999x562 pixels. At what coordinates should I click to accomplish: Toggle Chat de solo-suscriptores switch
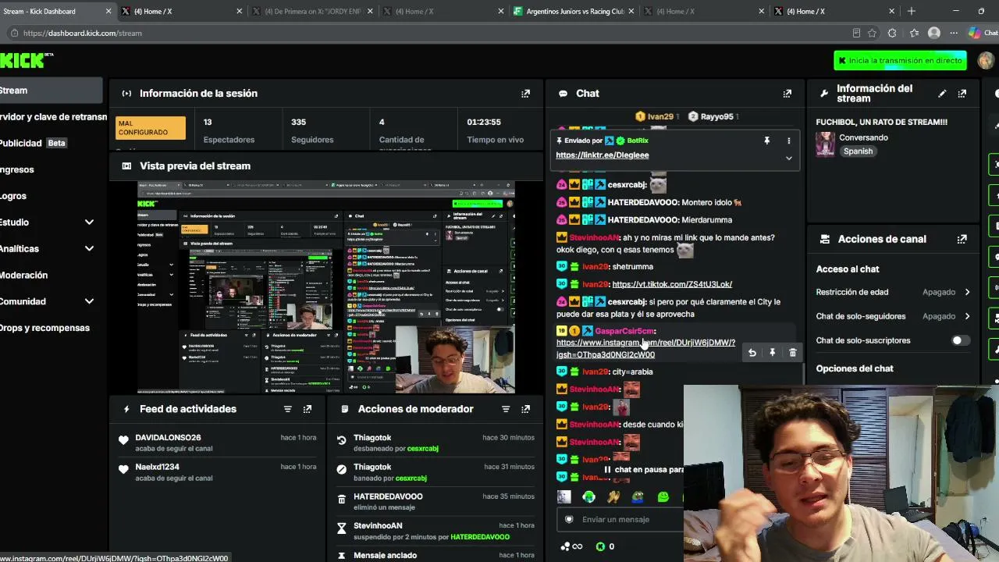click(x=961, y=340)
